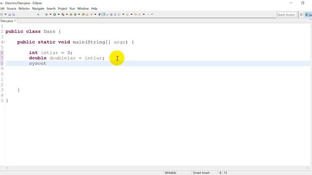Open the Project menu

tap(62, 9)
